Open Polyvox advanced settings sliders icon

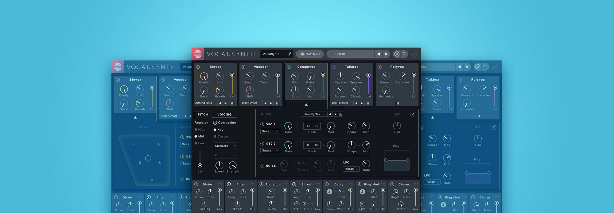397,103
